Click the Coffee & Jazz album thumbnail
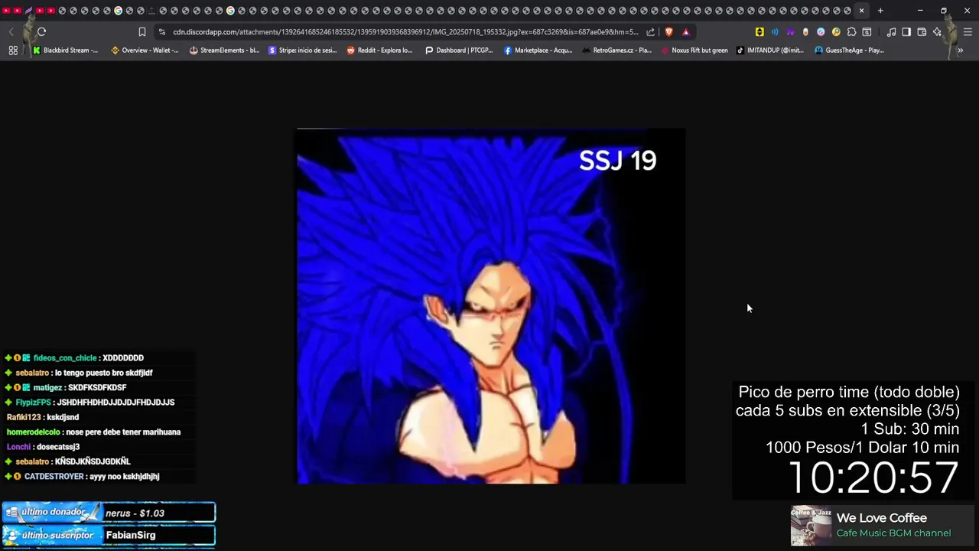 [x=811, y=526]
